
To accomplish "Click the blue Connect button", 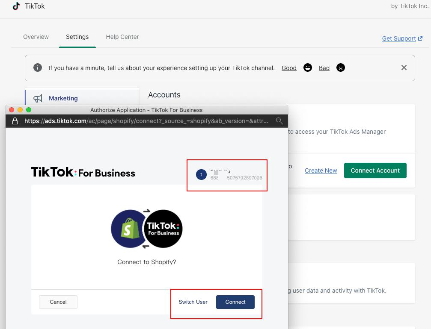I will [x=235, y=302].
